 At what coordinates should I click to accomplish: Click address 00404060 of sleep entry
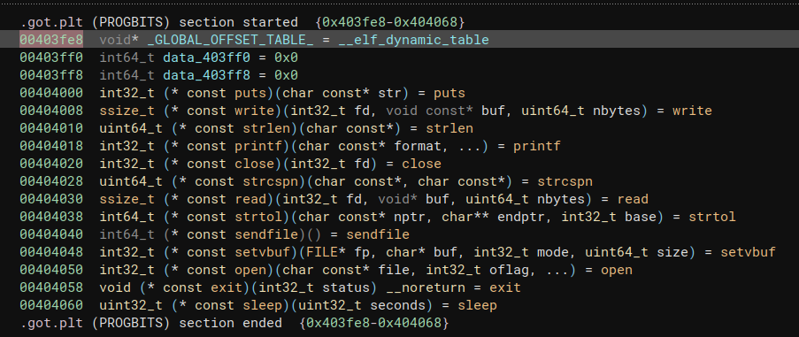51,305
